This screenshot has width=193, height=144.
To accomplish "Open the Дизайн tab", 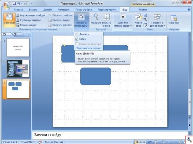I will pos(47,10).
